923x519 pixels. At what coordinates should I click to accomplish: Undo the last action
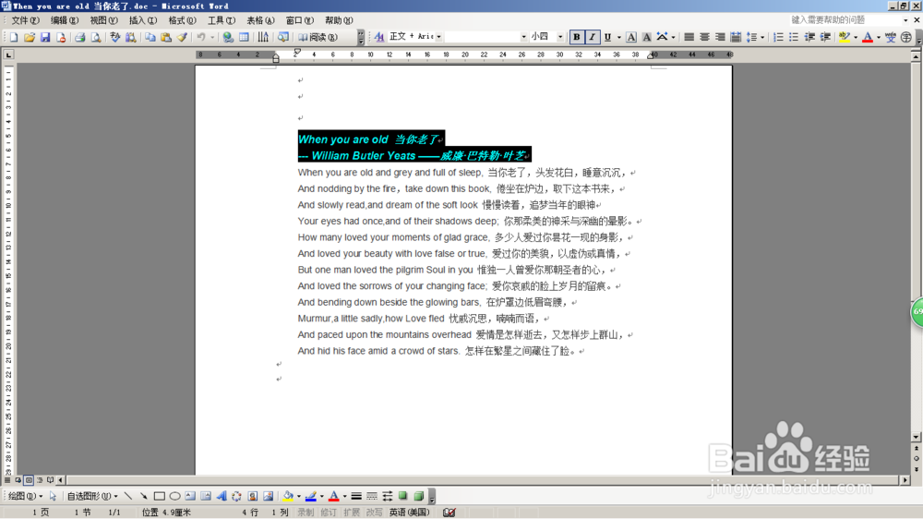[x=201, y=37]
